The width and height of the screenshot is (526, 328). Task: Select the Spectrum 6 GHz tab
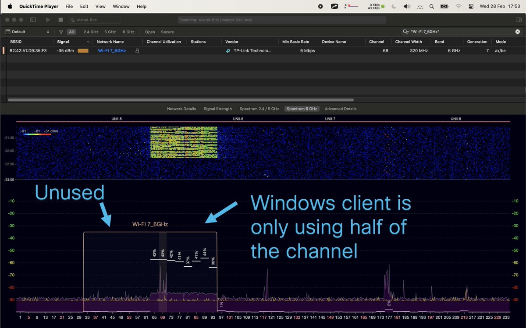pos(302,109)
